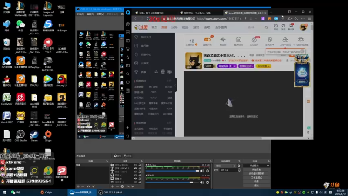This screenshot has width=348, height=196.
Task: Open OBS transition settings gear
Action: coord(239,166)
